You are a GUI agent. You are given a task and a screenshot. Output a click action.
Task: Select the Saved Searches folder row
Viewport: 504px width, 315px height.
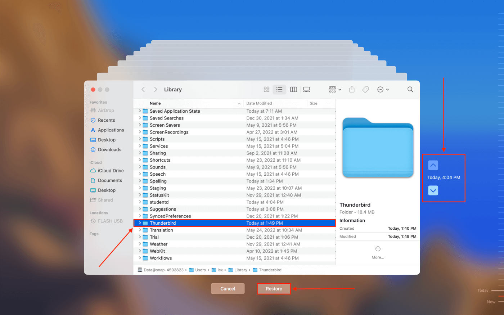[x=234, y=118]
